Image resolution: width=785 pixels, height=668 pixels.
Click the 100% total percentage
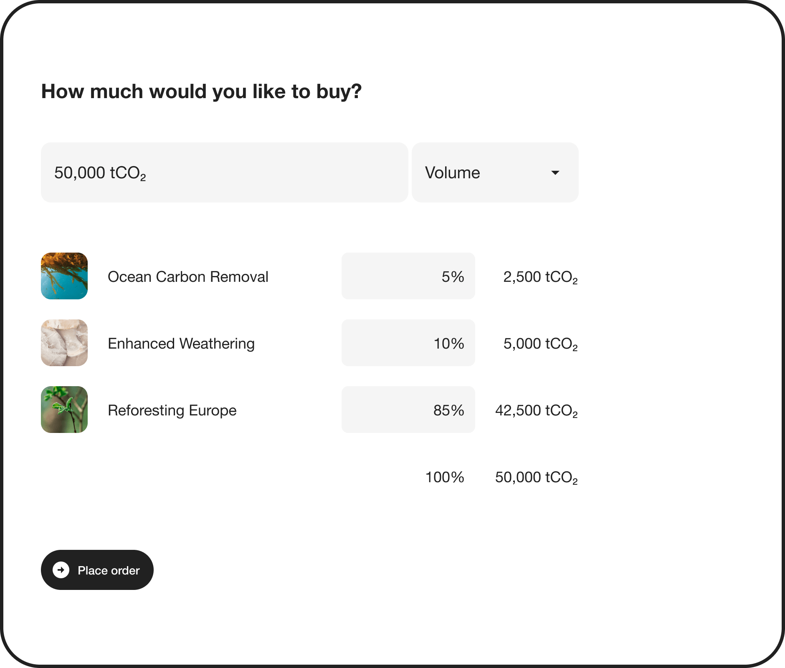click(445, 477)
